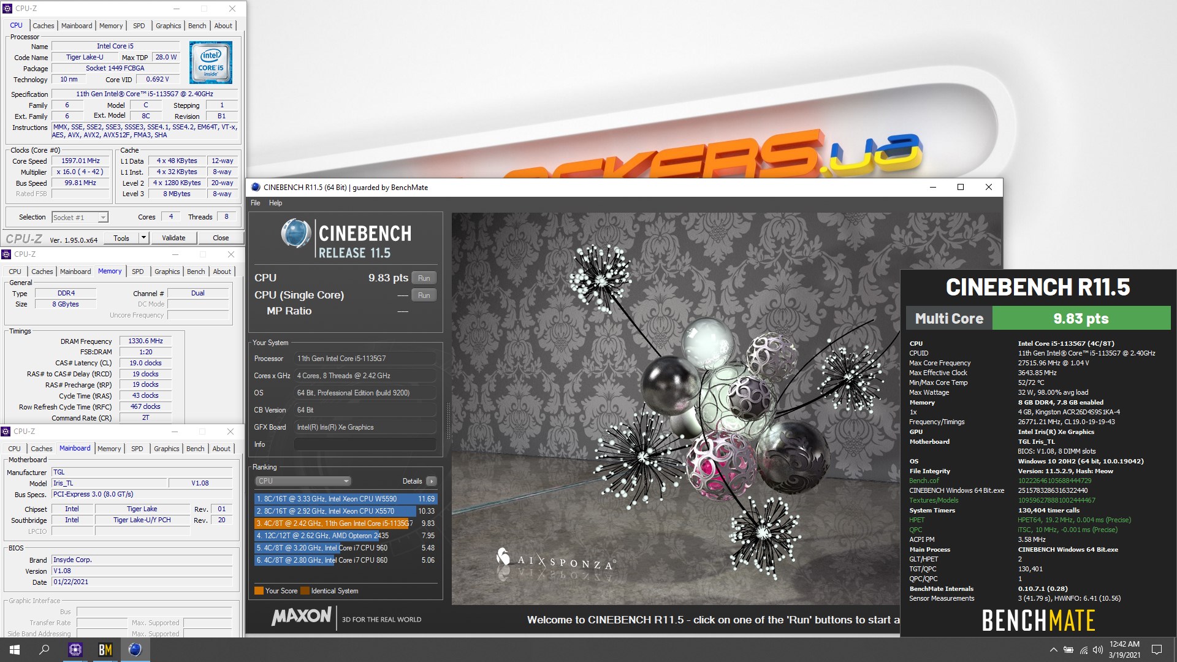Viewport: 1177px width, 662px height.
Task: Open Help menu in Cinebench
Action: pos(276,203)
